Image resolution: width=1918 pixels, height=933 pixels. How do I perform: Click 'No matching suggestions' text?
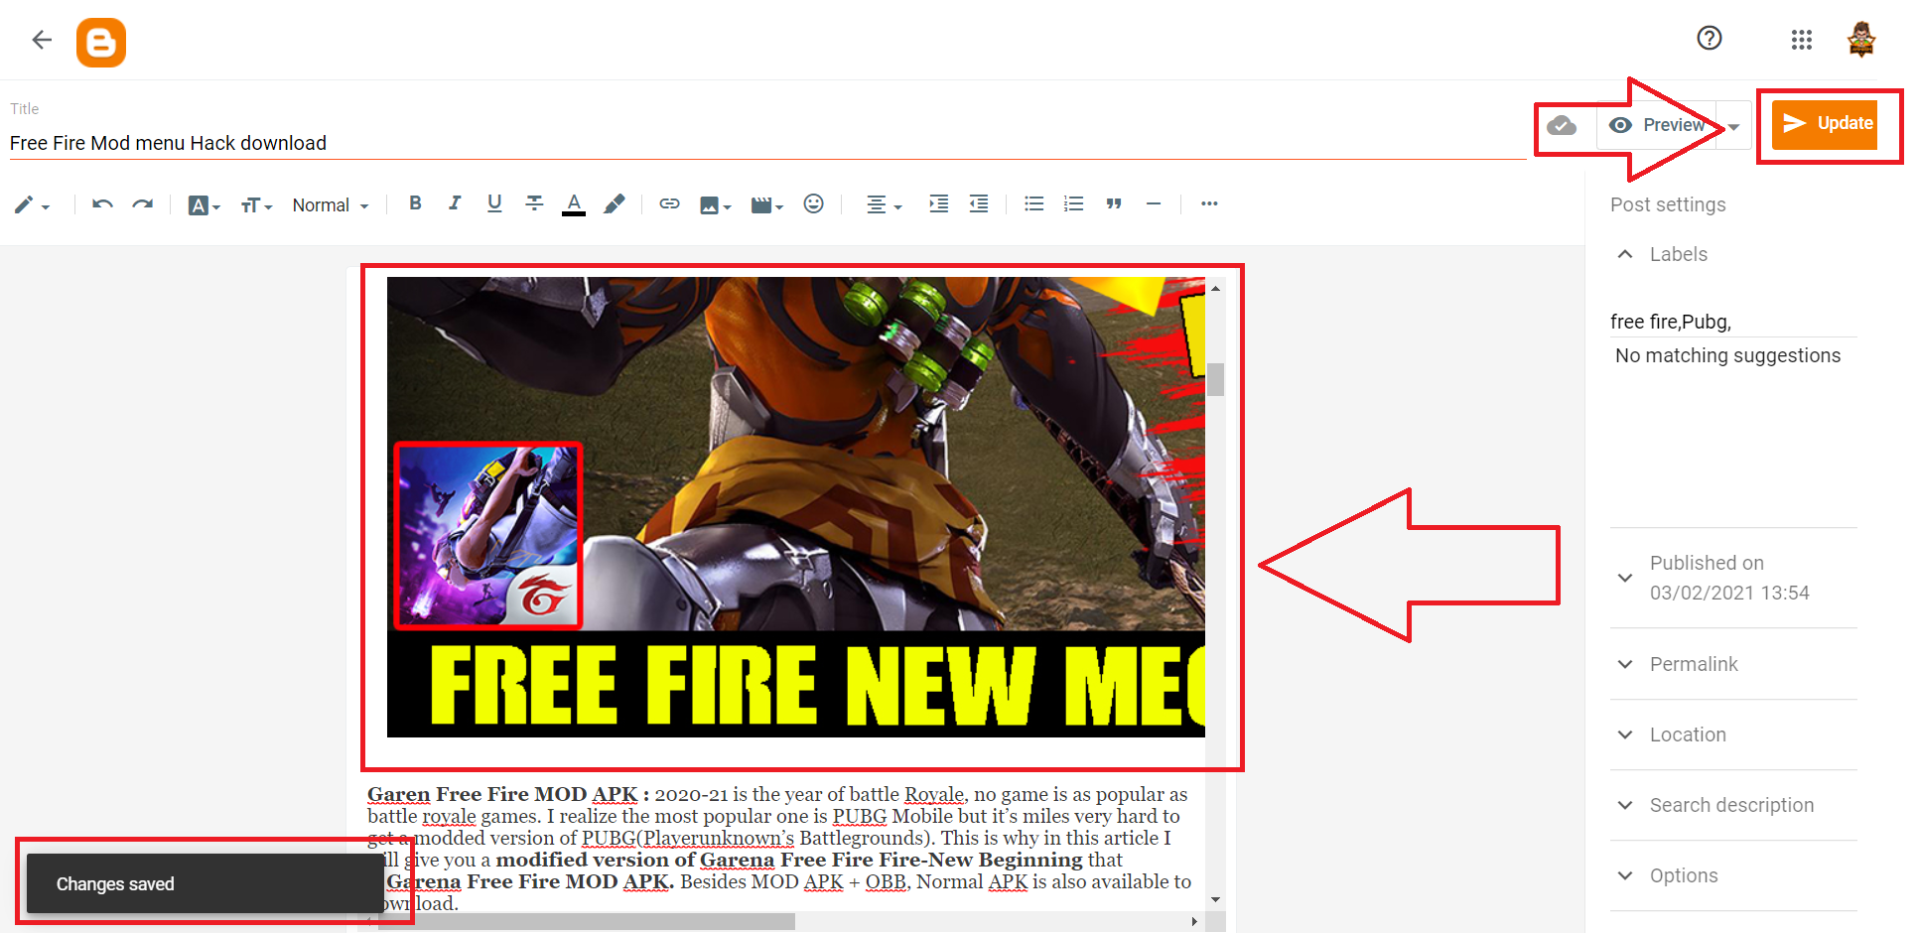(1727, 355)
